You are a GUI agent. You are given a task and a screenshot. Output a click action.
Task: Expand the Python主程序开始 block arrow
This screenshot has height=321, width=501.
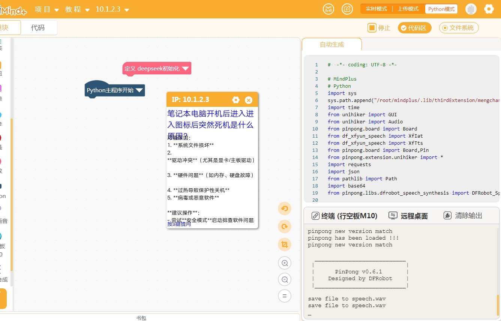tap(139, 90)
